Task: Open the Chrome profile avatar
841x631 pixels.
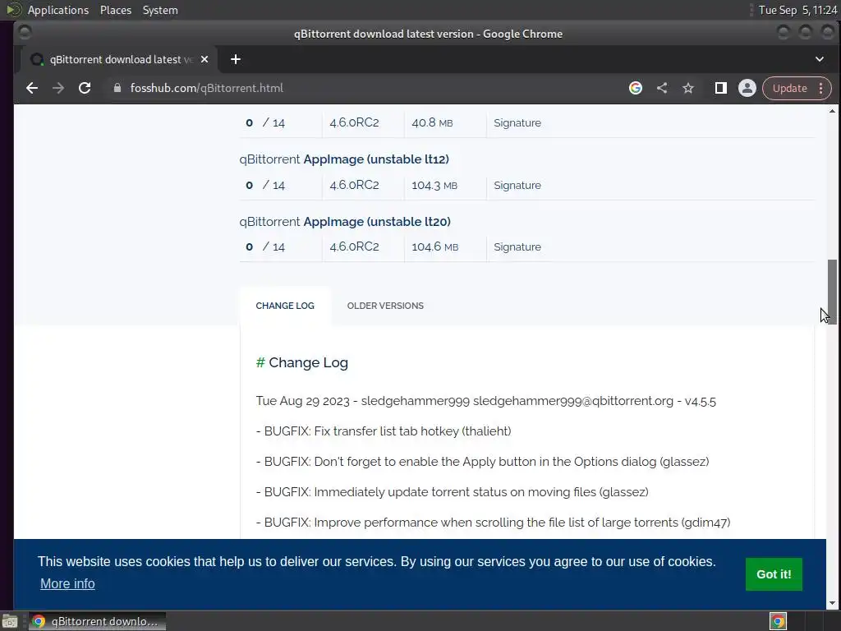Action: point(747,88)
